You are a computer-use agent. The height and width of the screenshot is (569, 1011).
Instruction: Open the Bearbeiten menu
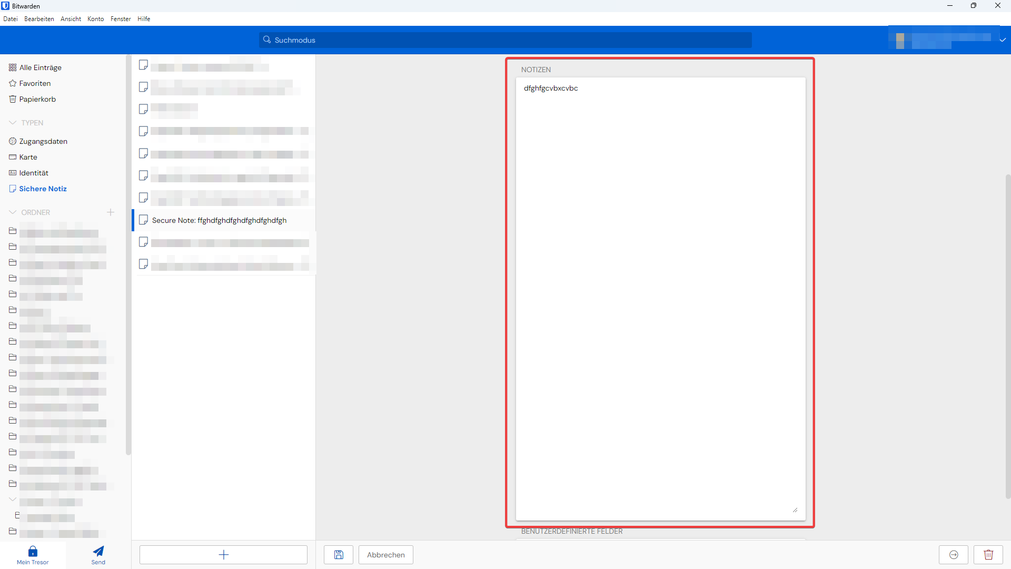[x=39, y=19]
